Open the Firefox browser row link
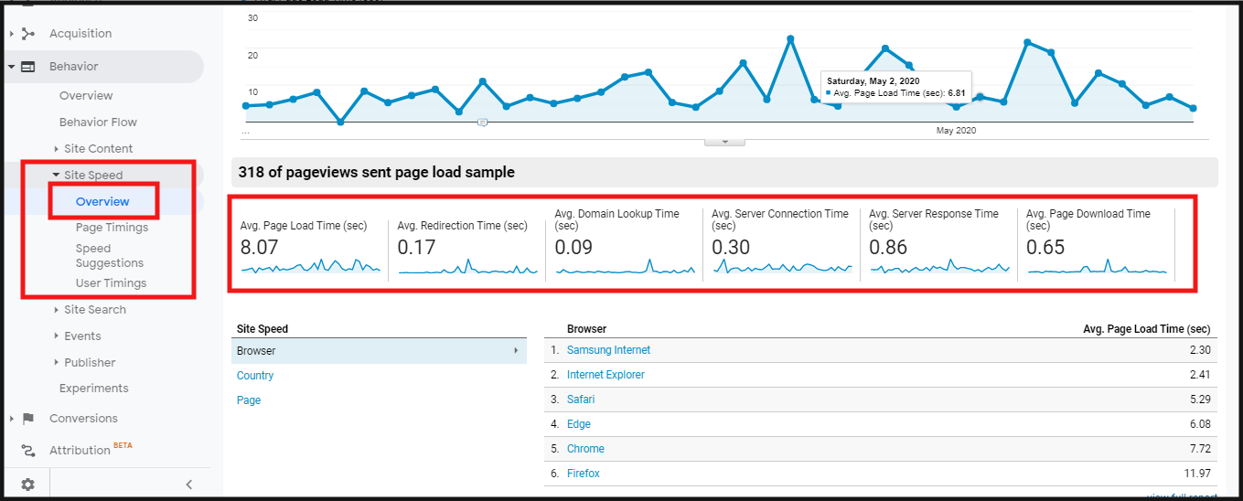The height and width of the screenshot is (501, 1243). pos(583,474)
